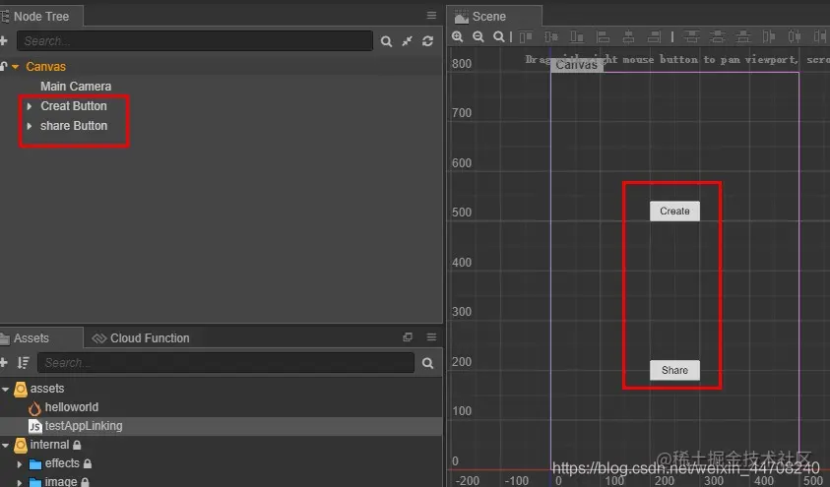Click the lock icon beside effects
This screenshot has width=830, height=487.
[88, 463]
